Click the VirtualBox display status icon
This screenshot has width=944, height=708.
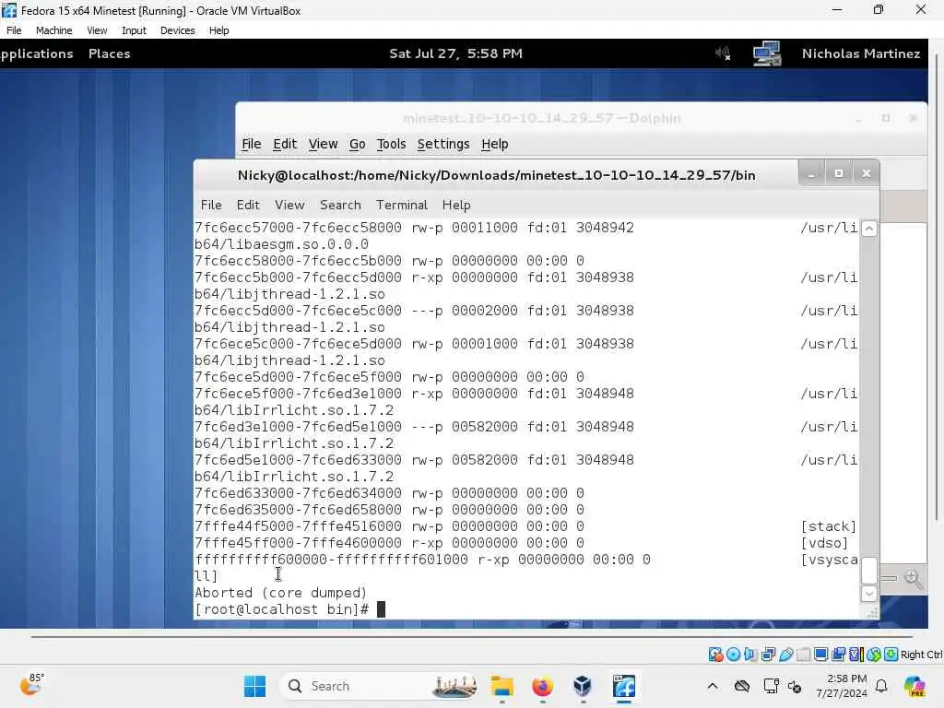tap(820, 655)
